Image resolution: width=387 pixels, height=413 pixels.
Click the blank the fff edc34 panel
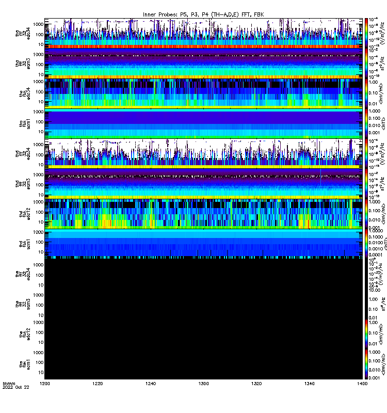pos(203,274)
